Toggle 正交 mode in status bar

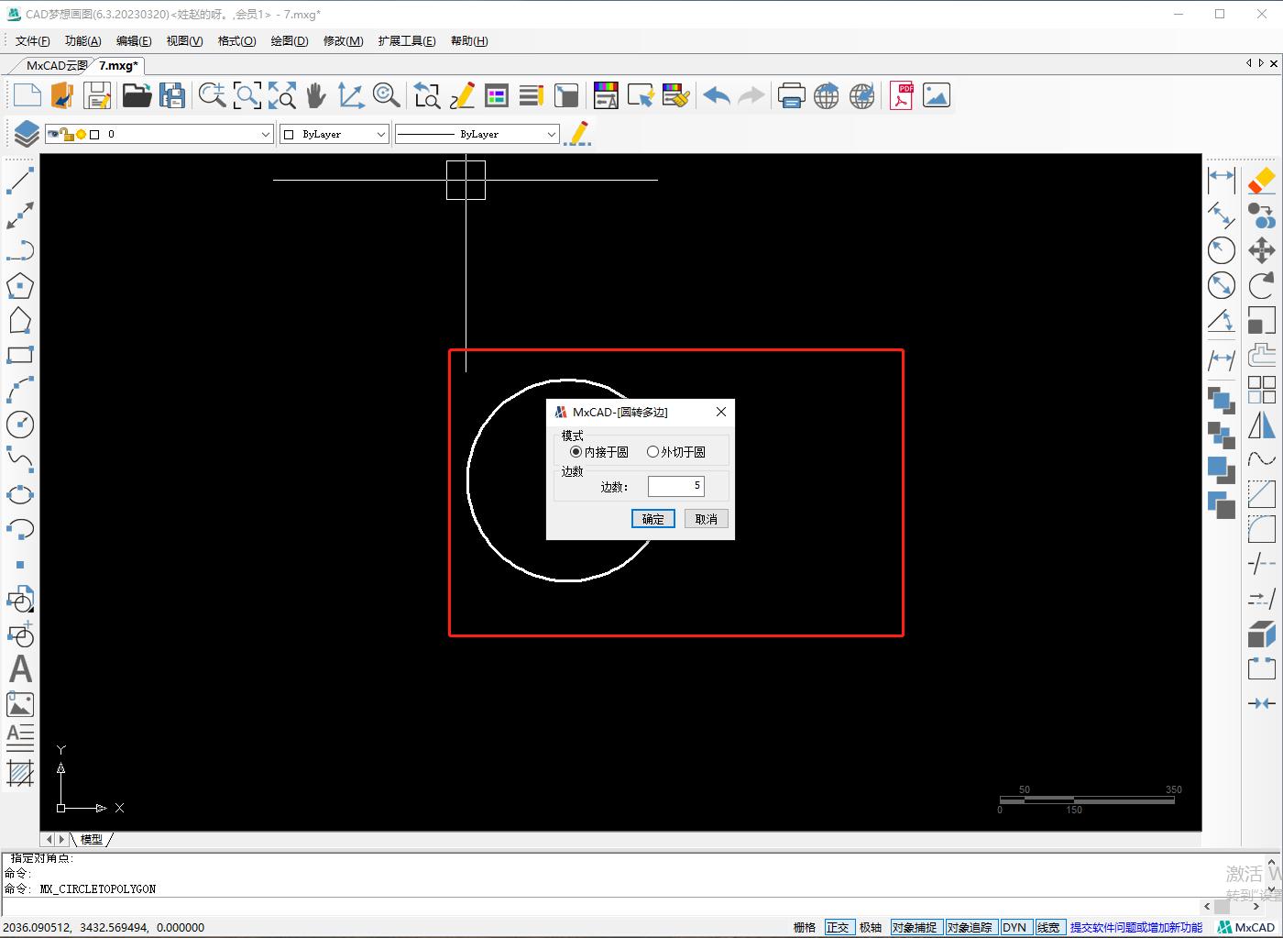click(x=839, y=927)
